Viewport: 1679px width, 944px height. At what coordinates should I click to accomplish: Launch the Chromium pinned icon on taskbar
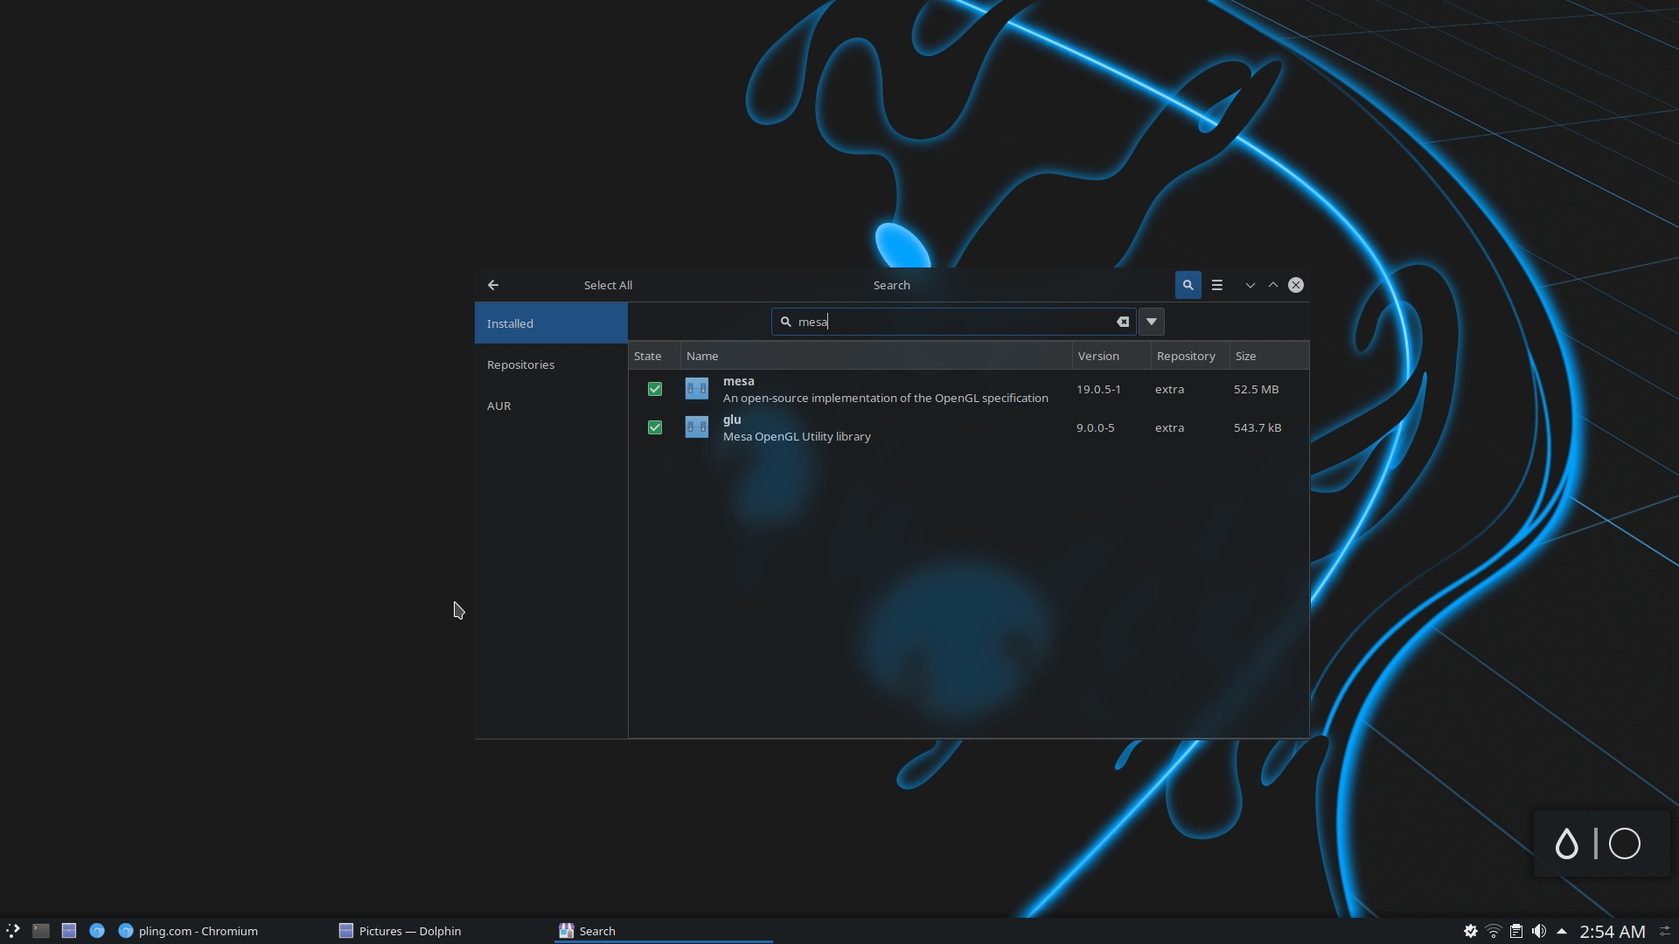tap(97, 931)
